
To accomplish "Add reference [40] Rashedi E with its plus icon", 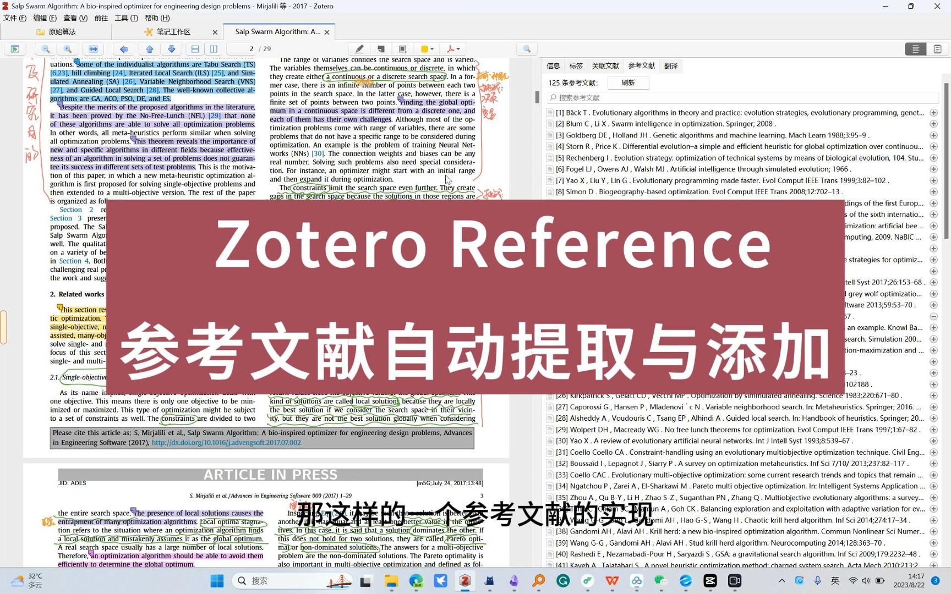I will tap(933, 554).
